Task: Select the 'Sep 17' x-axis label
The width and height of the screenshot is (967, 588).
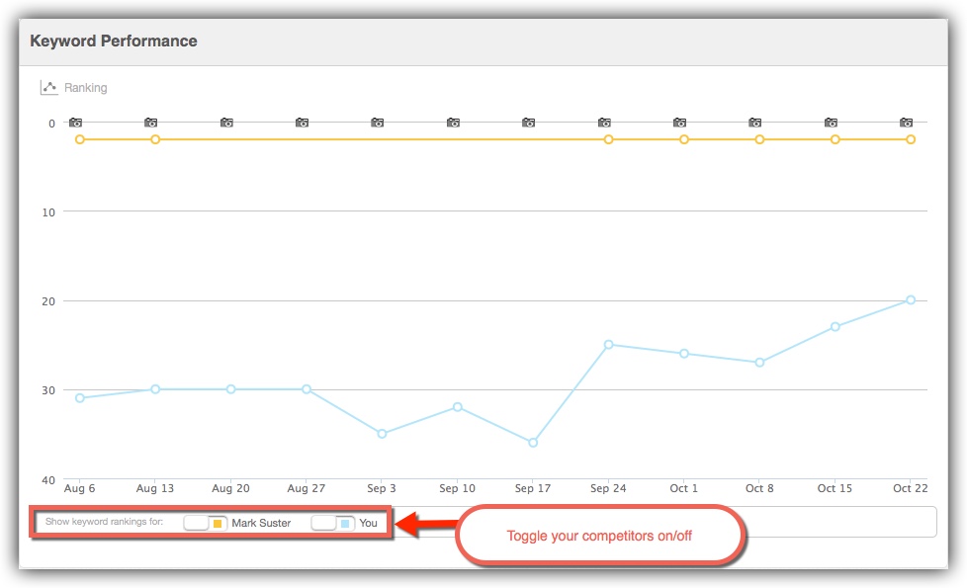Action: pos(533,488)
